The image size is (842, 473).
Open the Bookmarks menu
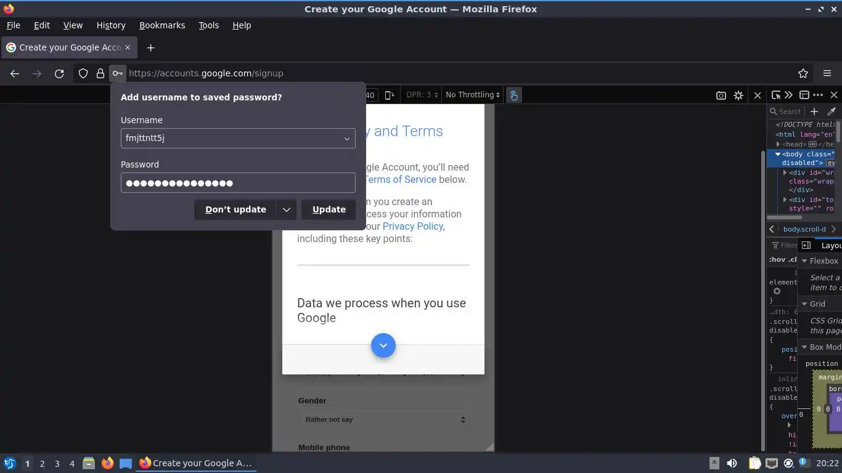pyautogui.click(x=162, y=25)
